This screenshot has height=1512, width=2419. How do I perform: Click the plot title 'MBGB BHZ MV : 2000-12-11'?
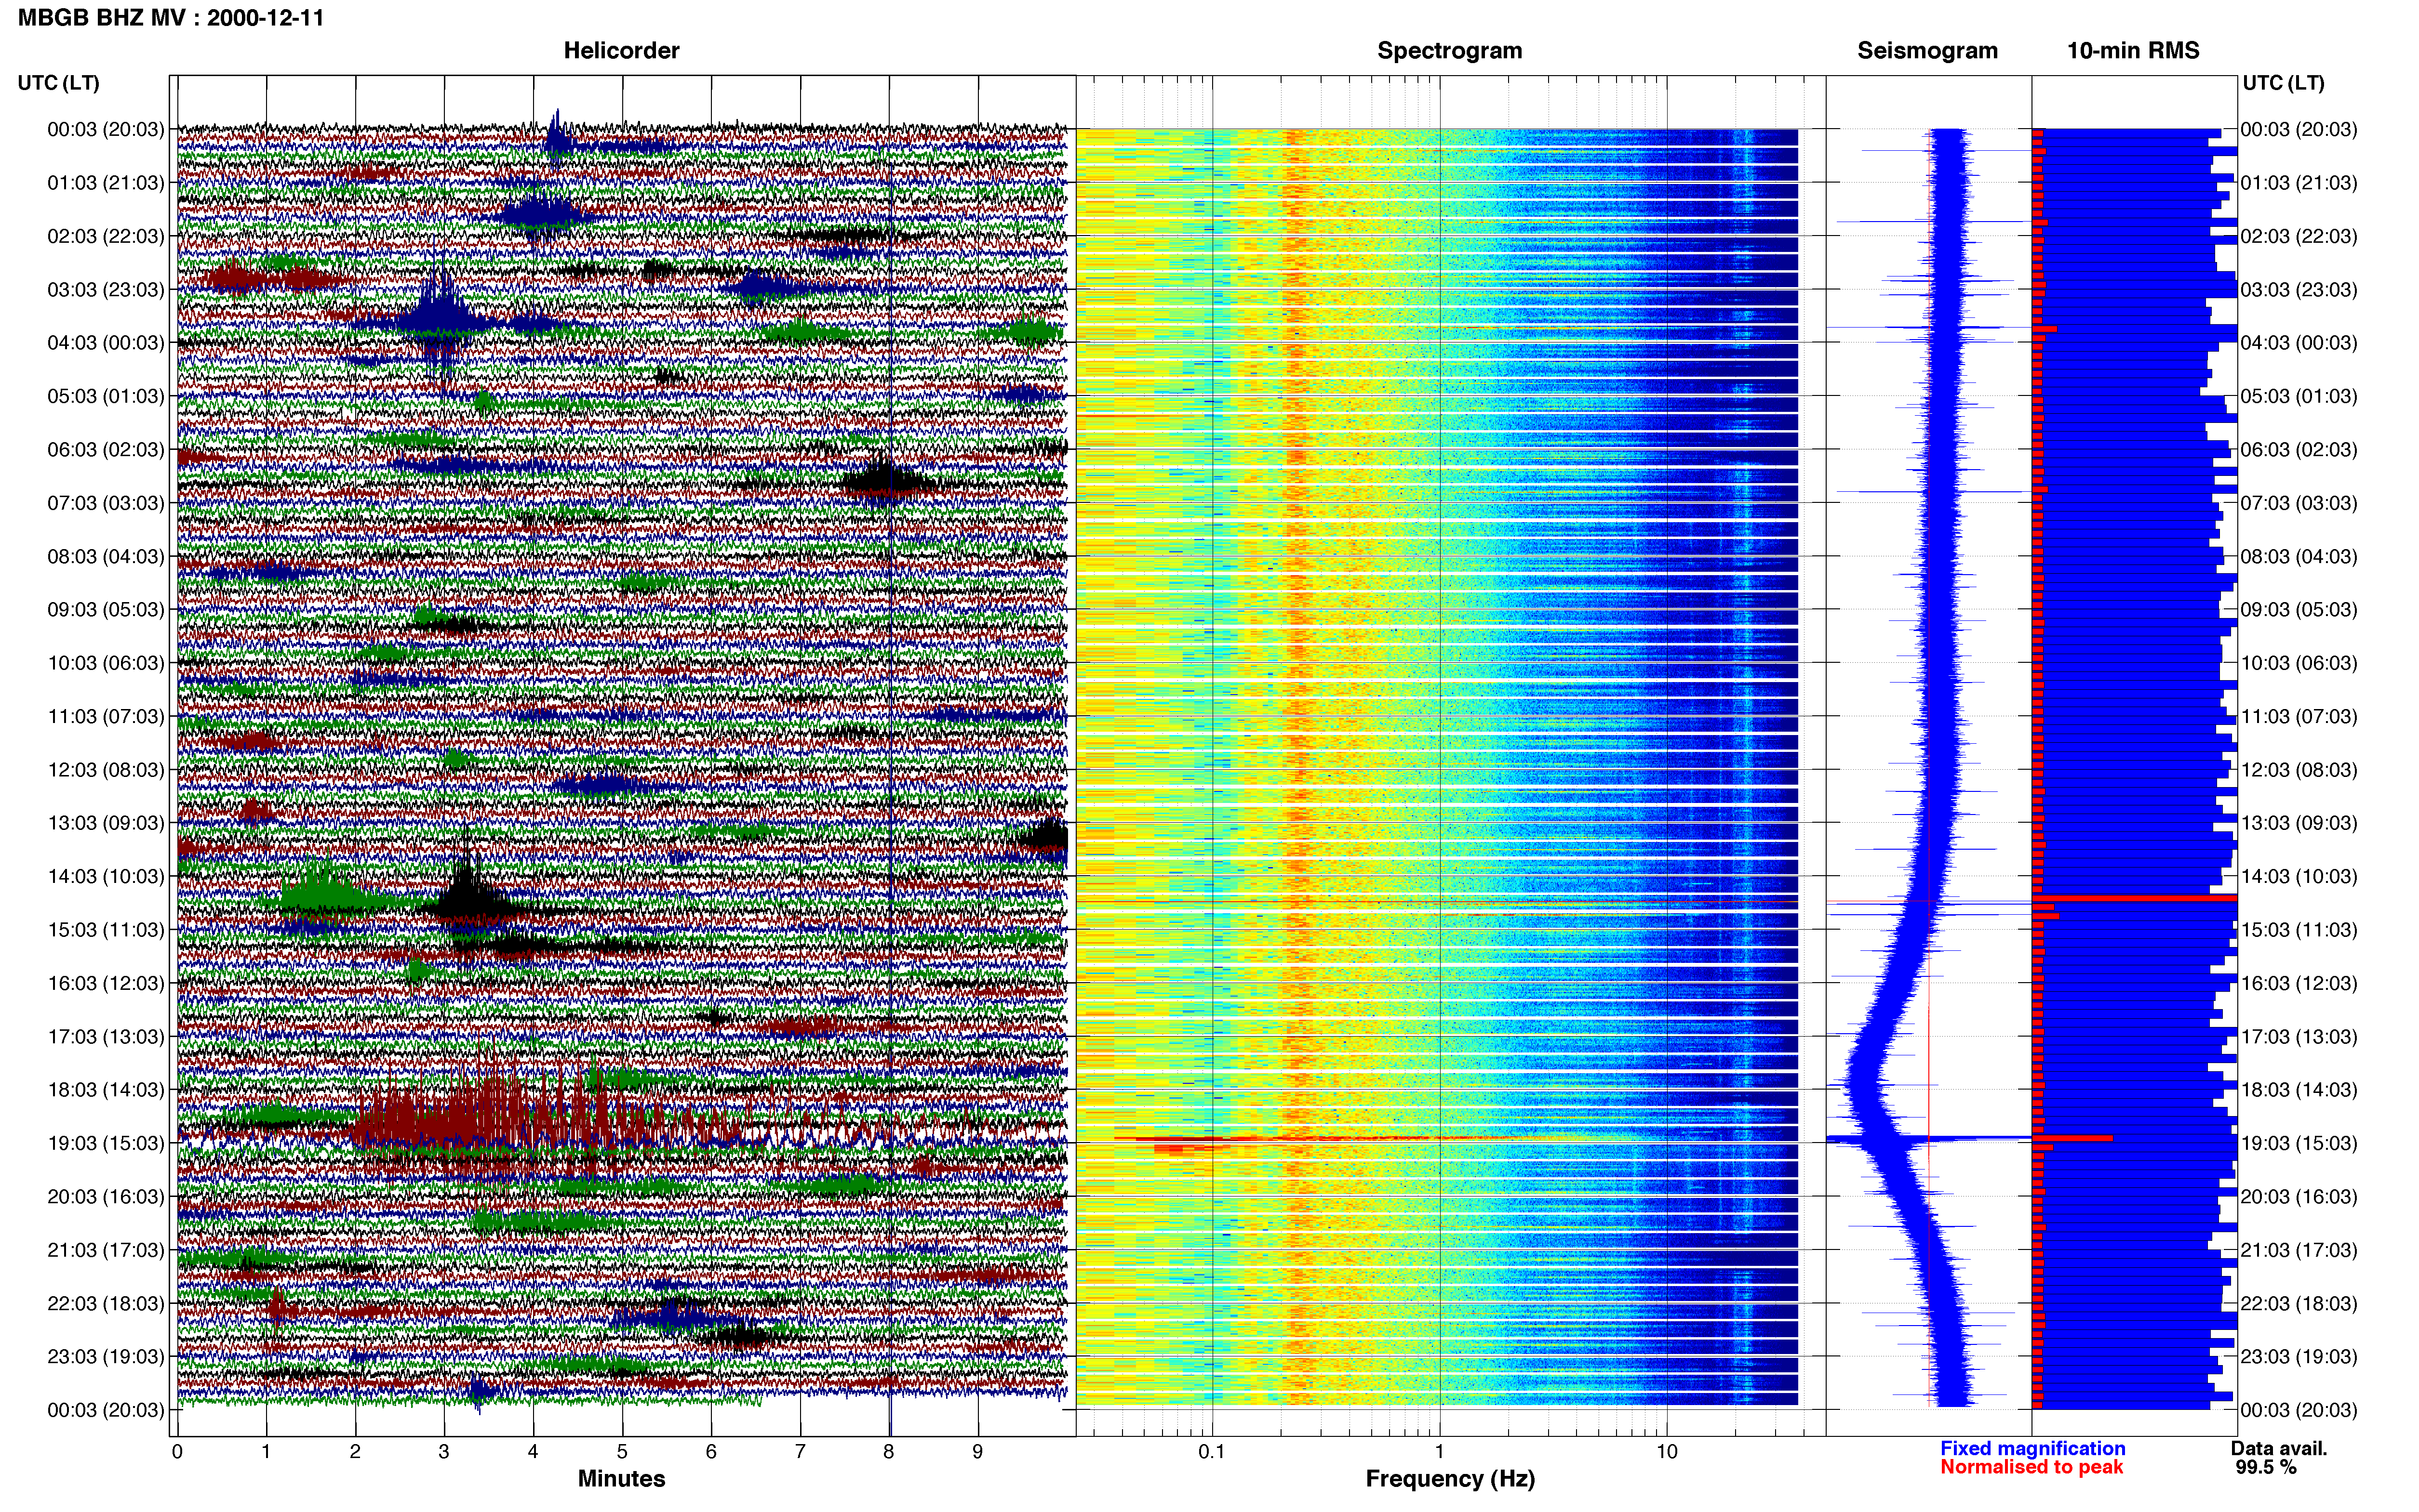171,18
